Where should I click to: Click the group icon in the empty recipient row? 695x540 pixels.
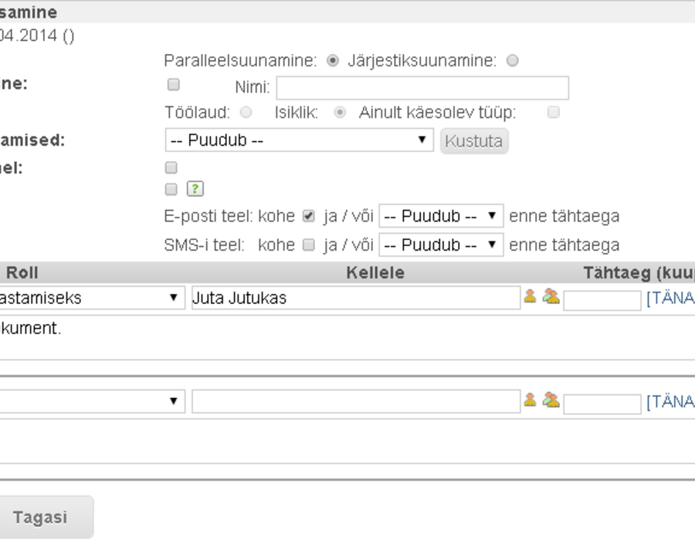tap(551, 400)
